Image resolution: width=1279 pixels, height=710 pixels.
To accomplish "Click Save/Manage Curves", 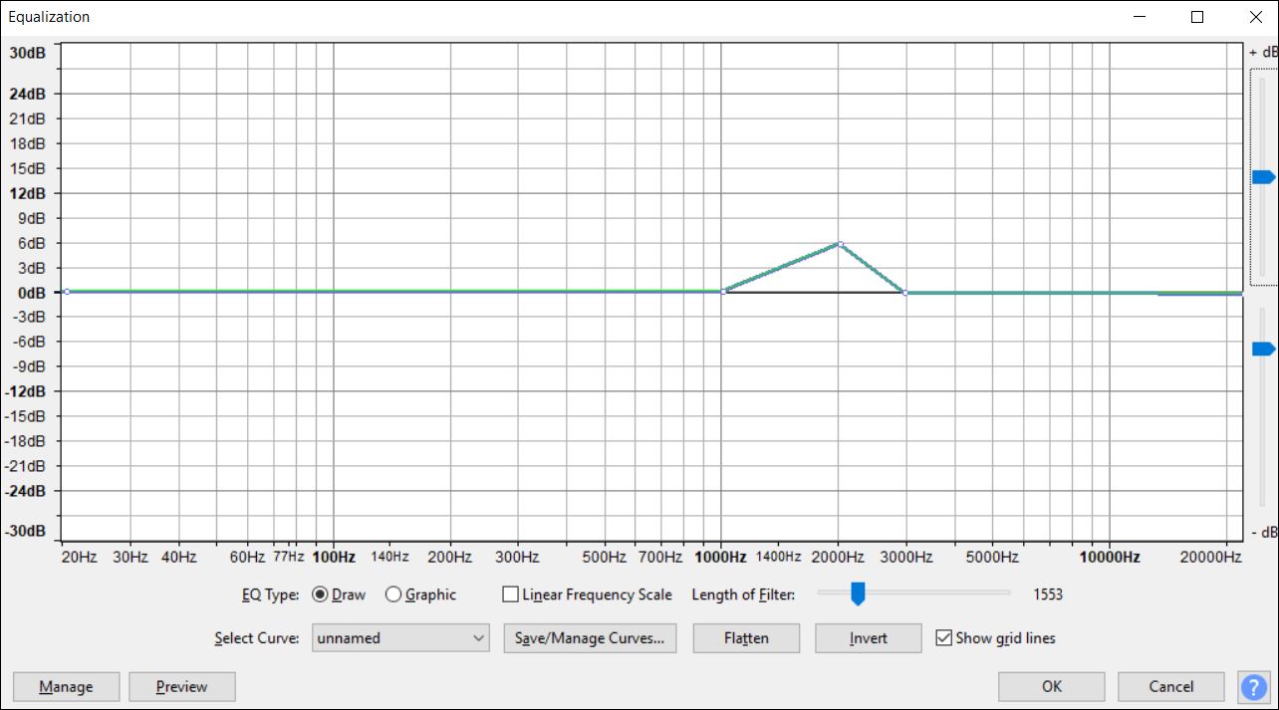I will coord(590,637).
